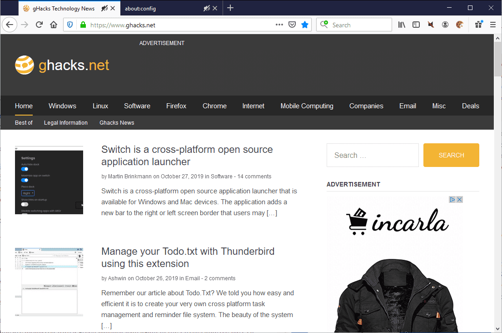The height and width of the screenshot is (333, 502).
Task: Open the Email category in navigation
Action: pyautogui.click(x=408, y=106)
